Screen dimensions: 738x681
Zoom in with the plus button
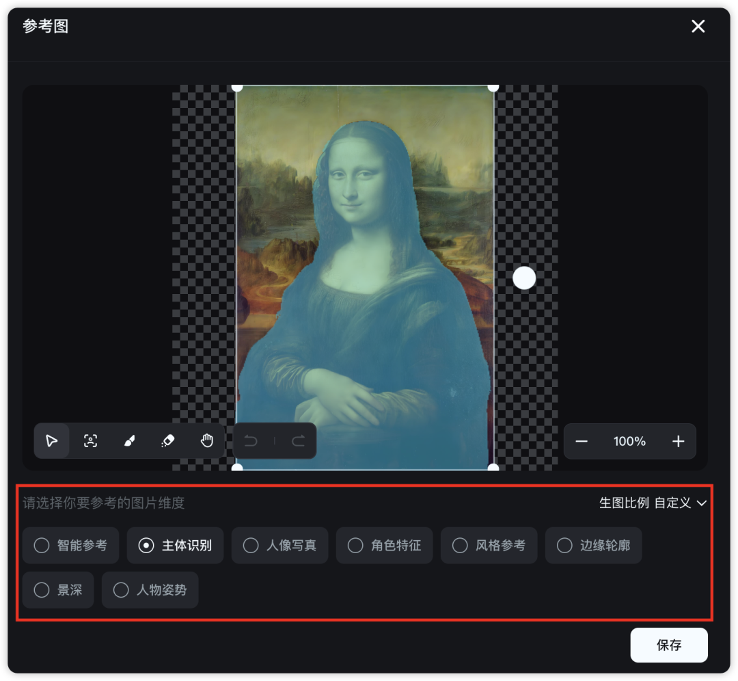679,441
